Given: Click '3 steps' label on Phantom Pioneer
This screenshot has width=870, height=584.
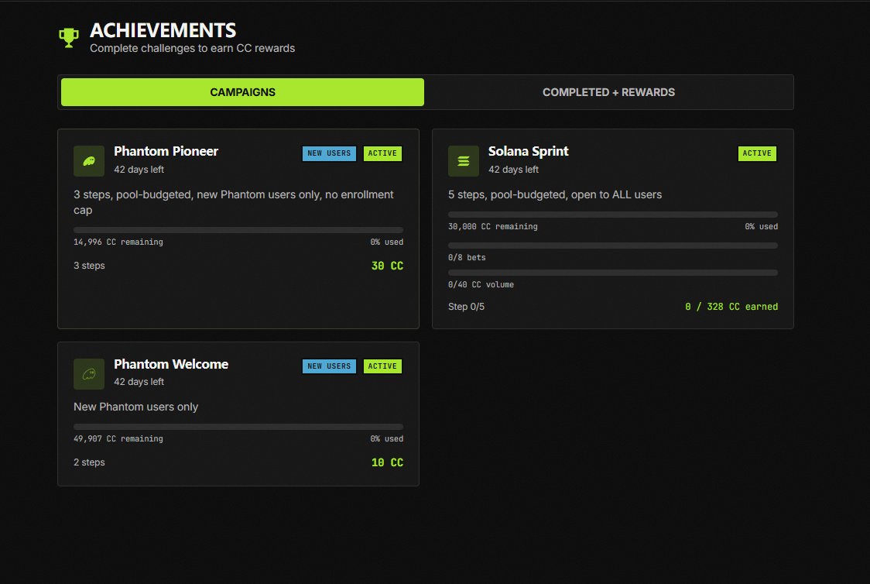Looking at the screenshot, I should [89, 266].
